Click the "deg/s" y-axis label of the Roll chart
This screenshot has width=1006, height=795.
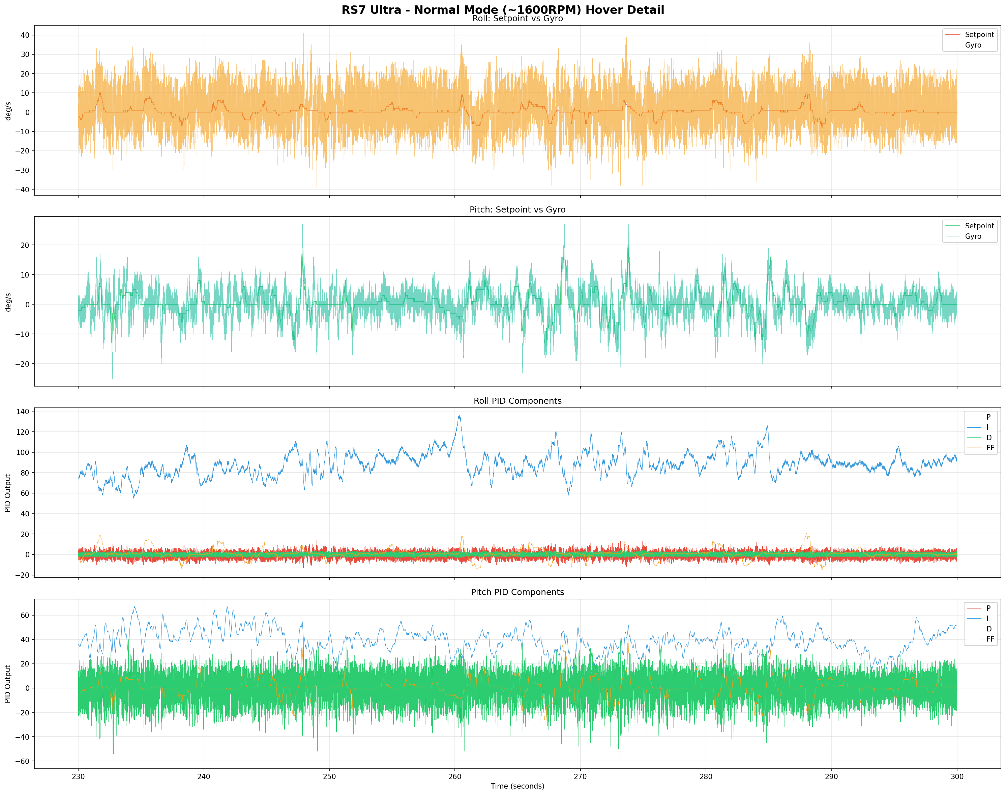point(8,111)
